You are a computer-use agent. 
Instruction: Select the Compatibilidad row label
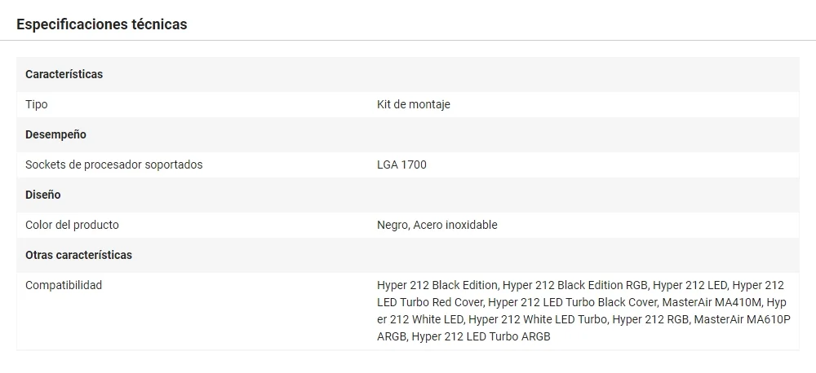[x=64, y=285]
